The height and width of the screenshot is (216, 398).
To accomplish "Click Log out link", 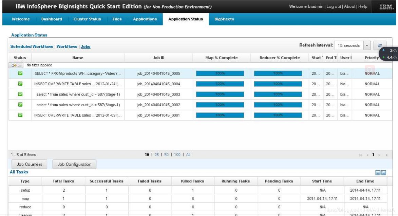I will click(x=334, y=6).
